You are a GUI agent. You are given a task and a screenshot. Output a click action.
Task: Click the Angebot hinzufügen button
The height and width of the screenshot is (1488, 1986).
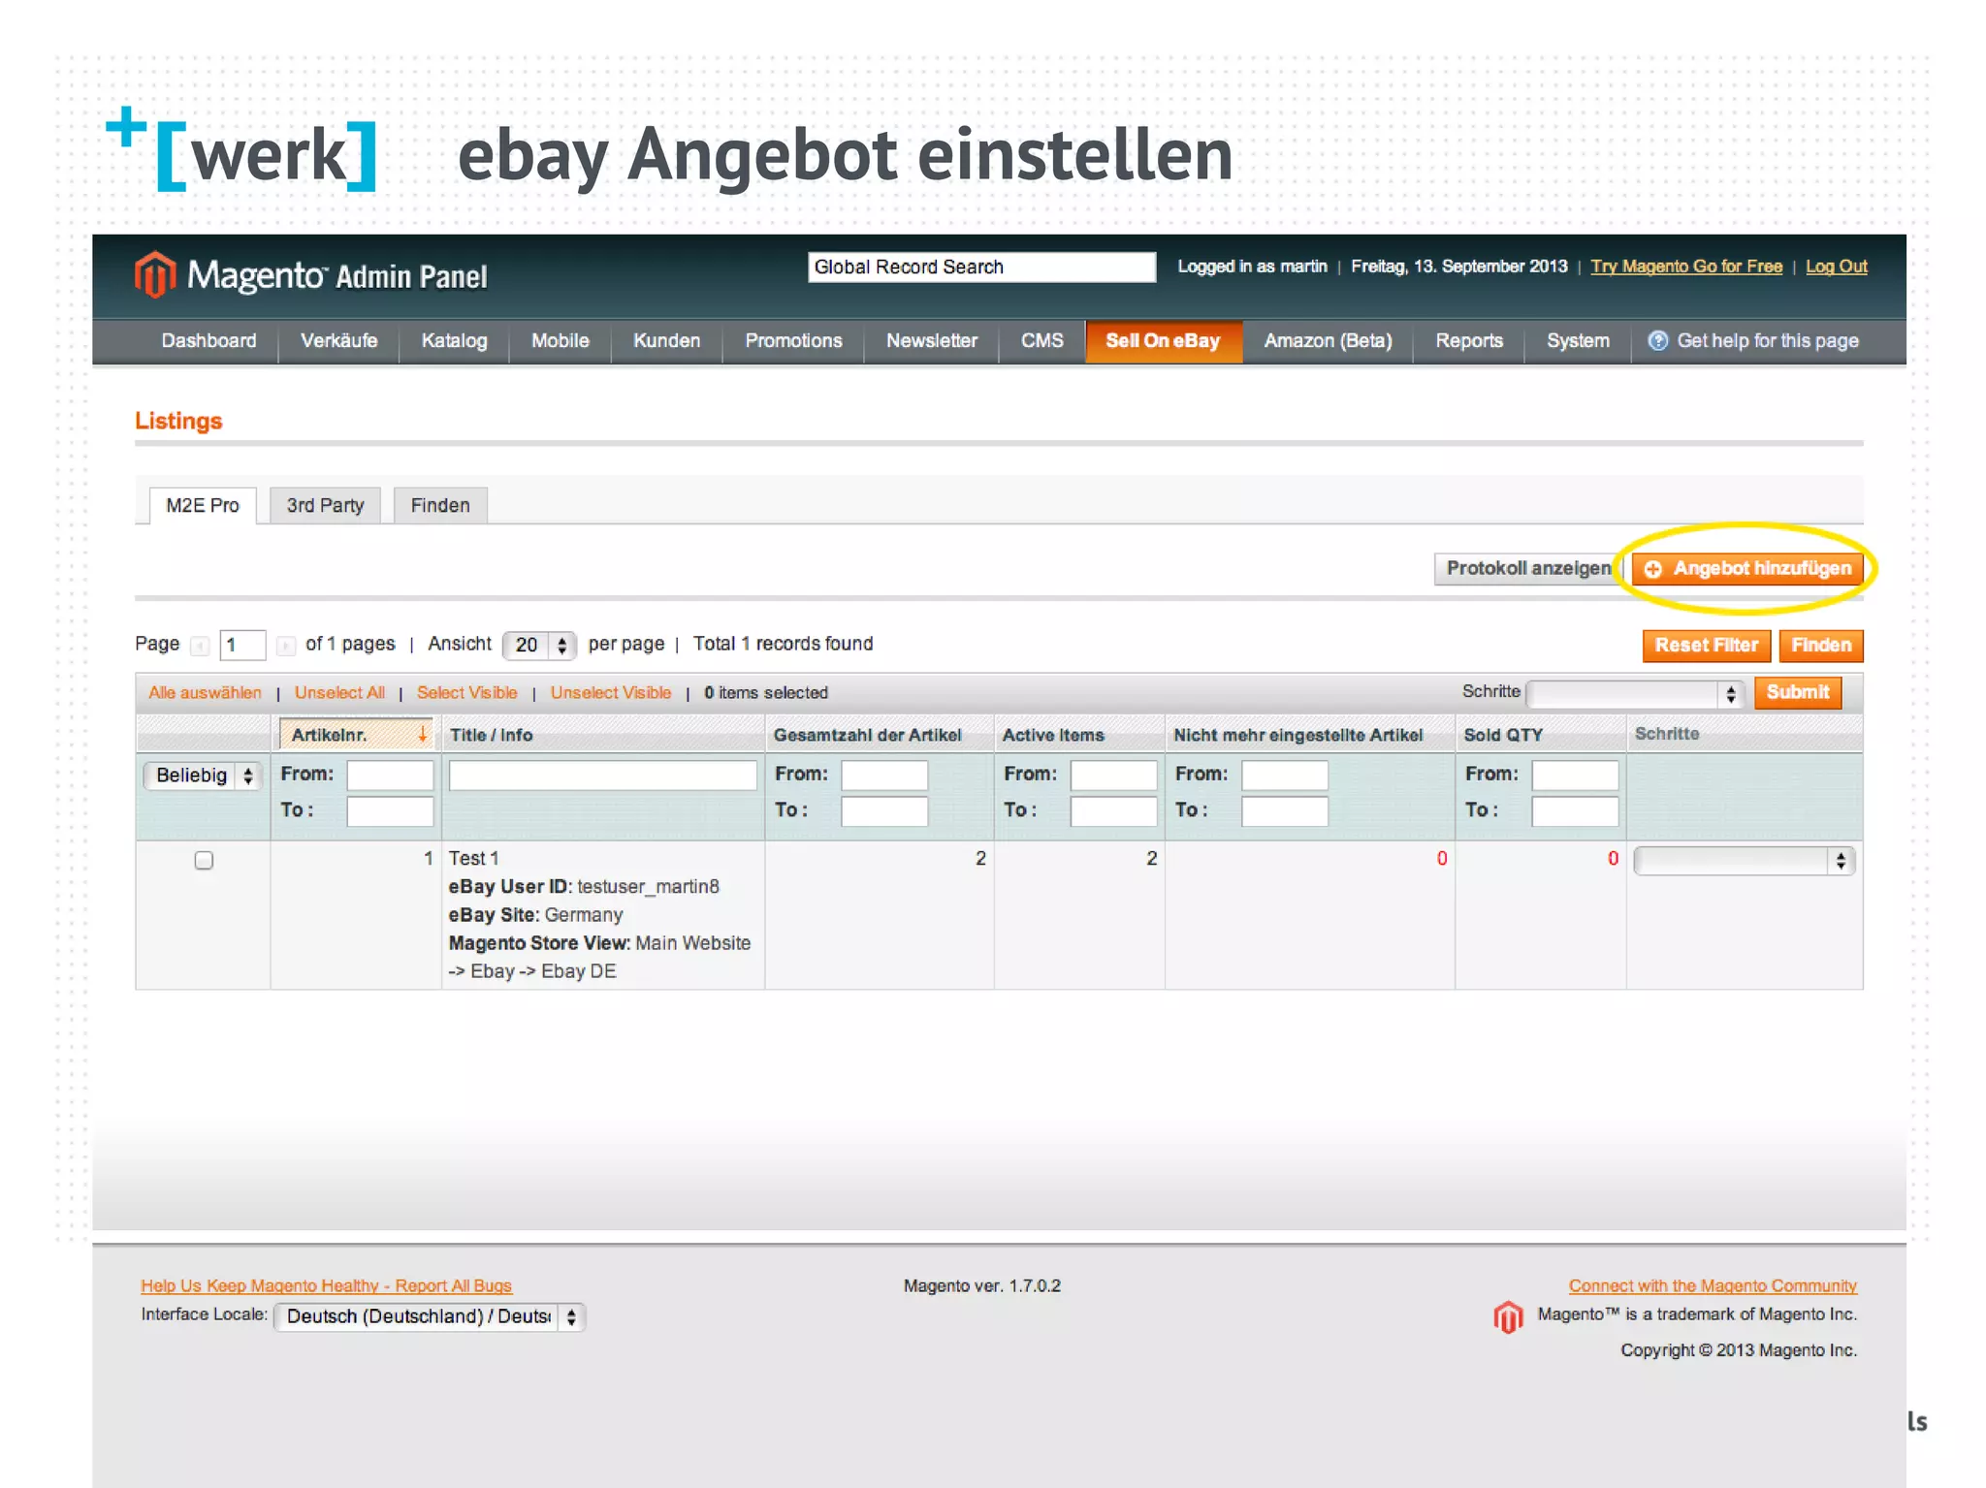pos(1749,569)
